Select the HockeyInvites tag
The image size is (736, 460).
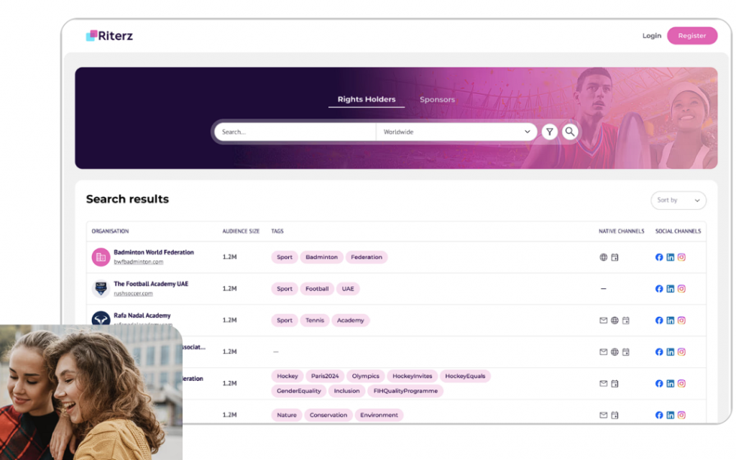[412, 376]
